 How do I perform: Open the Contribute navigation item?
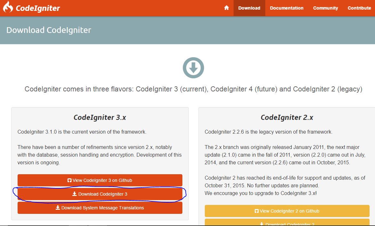[x=359, y=8]
